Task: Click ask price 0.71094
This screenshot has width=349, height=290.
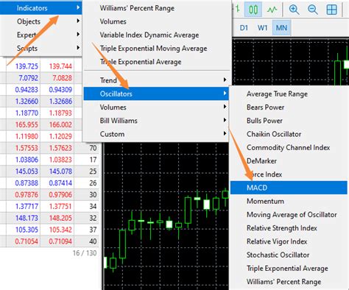Action: coord(60,241)
